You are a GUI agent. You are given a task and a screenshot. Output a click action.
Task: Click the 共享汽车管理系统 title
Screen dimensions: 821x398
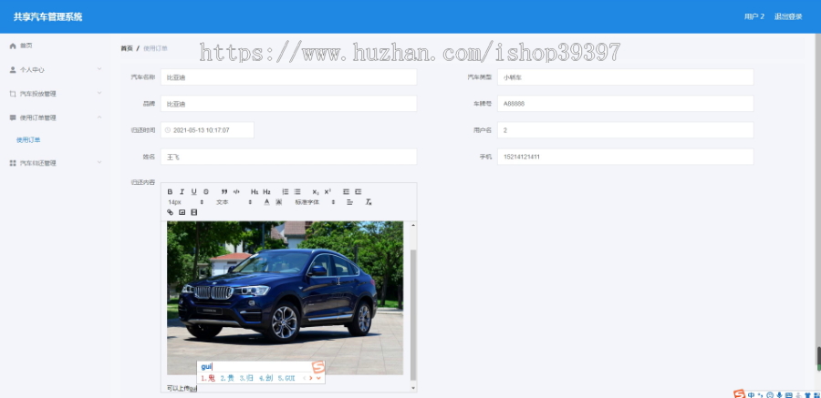click(x=47, y=16)
